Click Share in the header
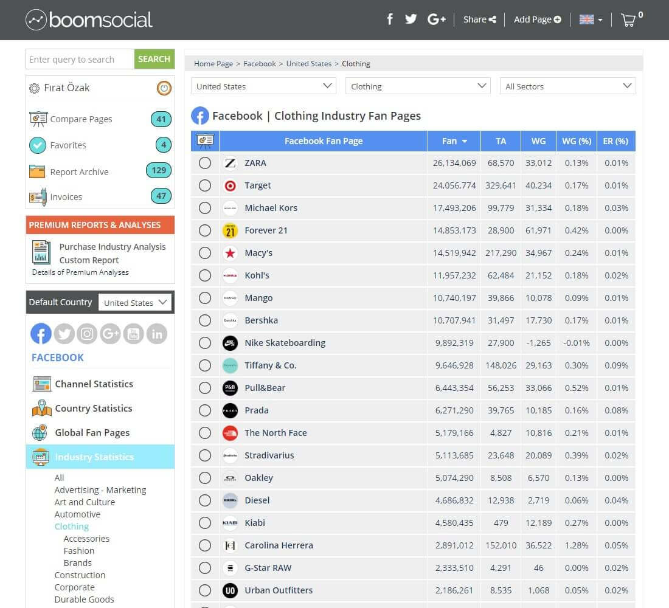Screen dimensions: 669x608 (x=480, y=19)
